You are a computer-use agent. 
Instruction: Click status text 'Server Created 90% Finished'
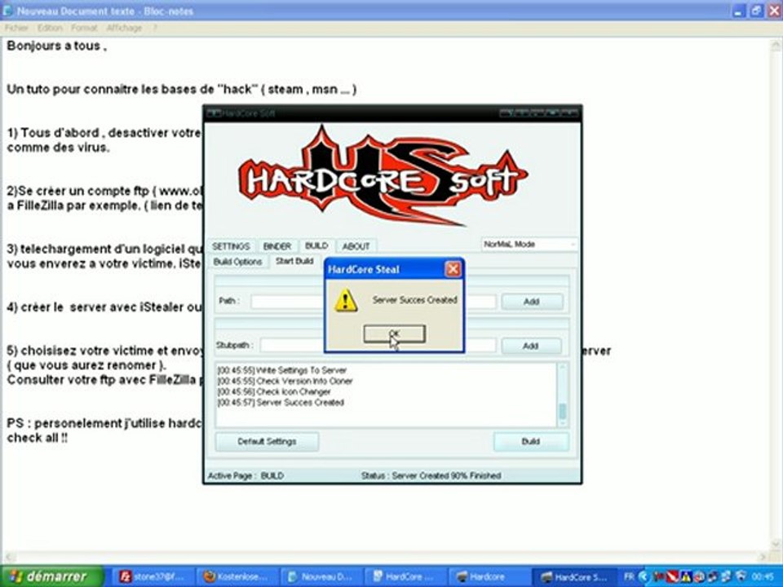coord(446,475)
